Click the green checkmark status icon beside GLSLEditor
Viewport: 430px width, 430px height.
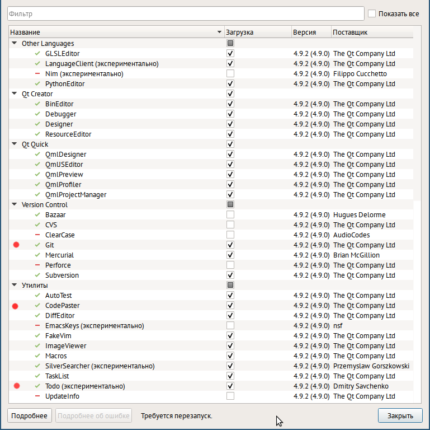point(37,54)
